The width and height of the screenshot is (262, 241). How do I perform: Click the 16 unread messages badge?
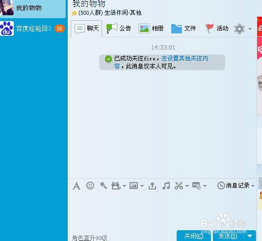point(59,28)
